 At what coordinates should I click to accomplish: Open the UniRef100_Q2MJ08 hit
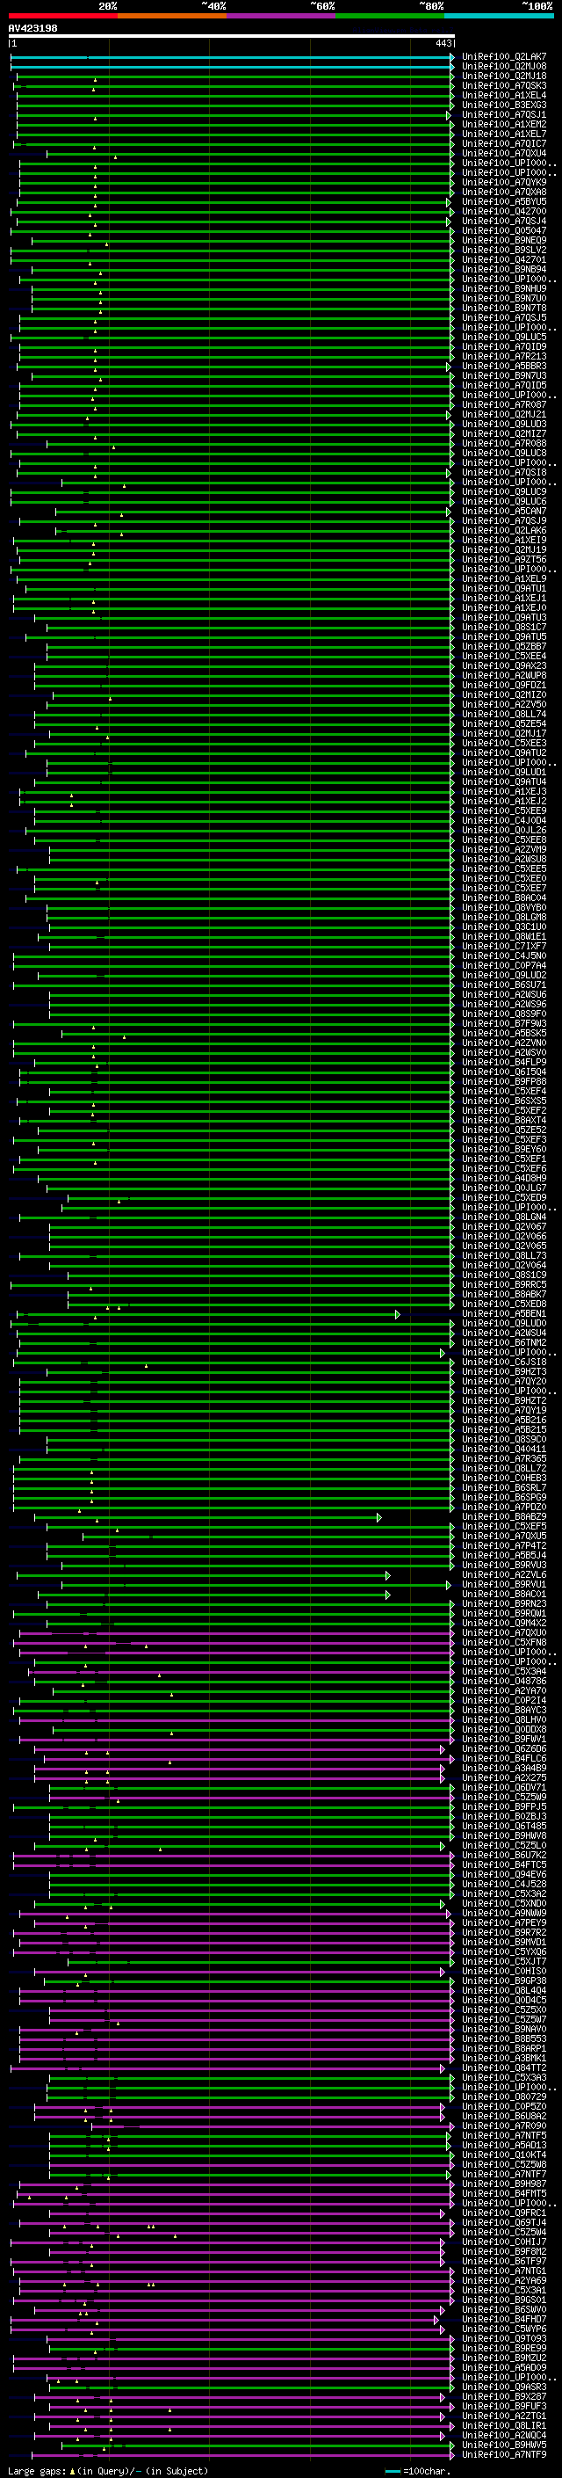504,67
